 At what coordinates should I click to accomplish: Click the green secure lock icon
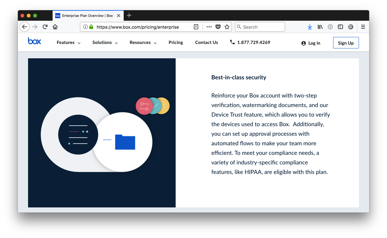coord(91,27)
